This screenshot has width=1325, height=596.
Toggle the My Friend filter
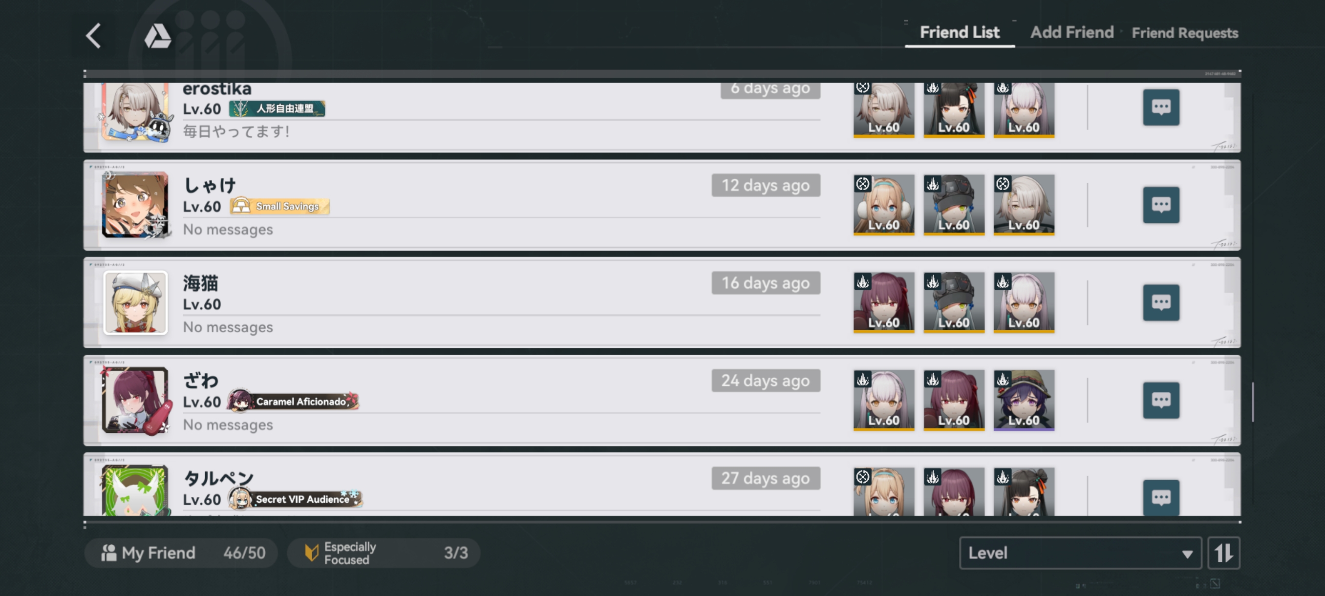(x=181, y=553)
